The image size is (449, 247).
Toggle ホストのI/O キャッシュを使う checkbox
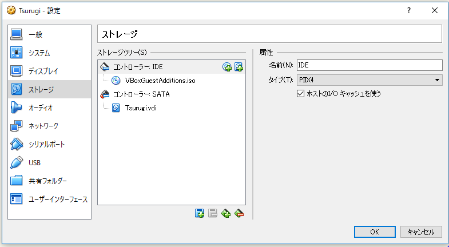tap(300, 94)
